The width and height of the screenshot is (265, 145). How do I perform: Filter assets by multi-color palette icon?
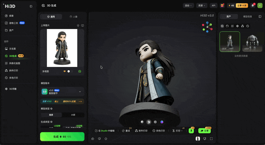tap(247, 26)
